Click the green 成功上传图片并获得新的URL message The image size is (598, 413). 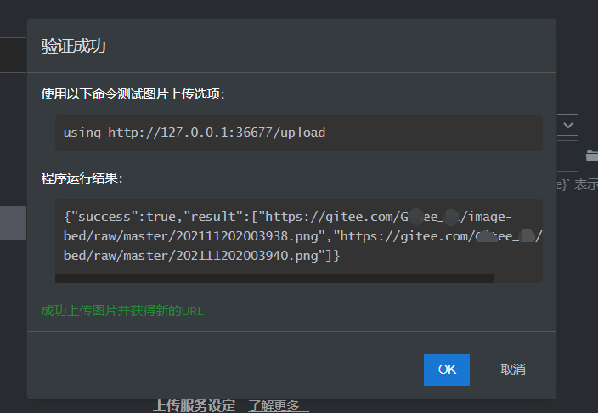coord(122,311)
